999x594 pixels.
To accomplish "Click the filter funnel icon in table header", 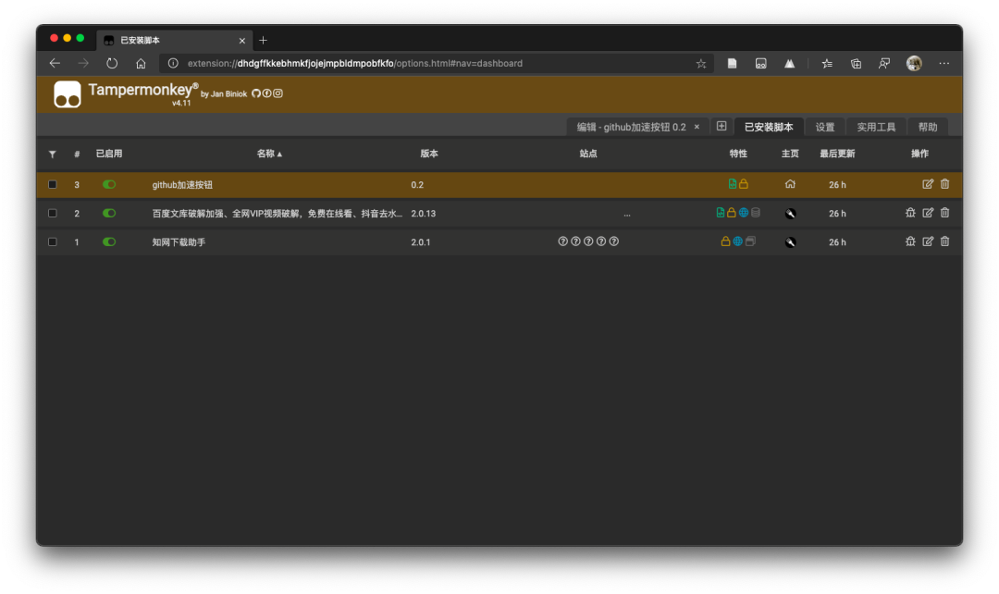I will click(52, 155).
